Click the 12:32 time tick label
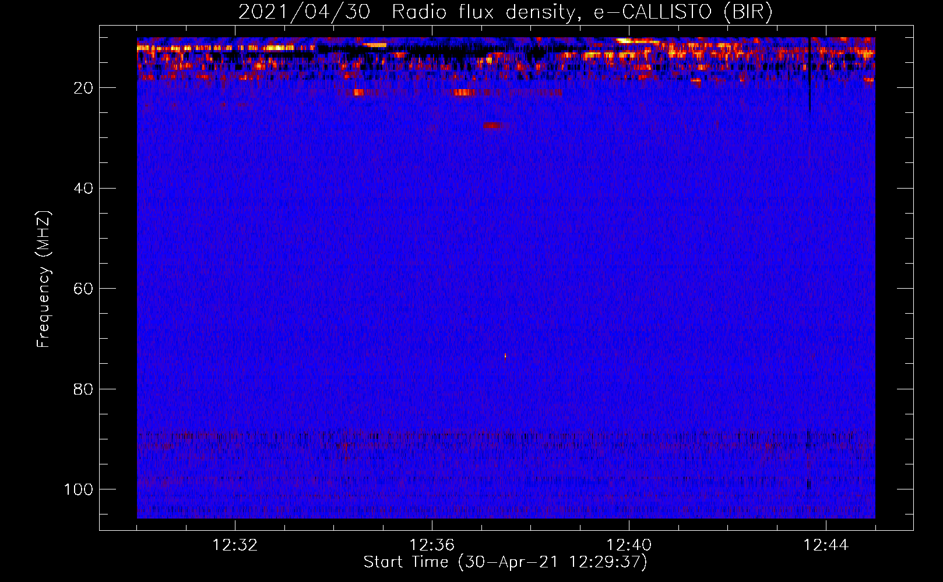943x582 pixels. pos(235,545)
